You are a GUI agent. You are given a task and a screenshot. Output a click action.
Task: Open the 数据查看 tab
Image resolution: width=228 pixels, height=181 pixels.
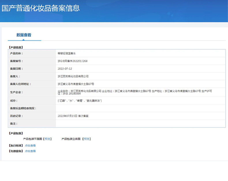(24, 35)
